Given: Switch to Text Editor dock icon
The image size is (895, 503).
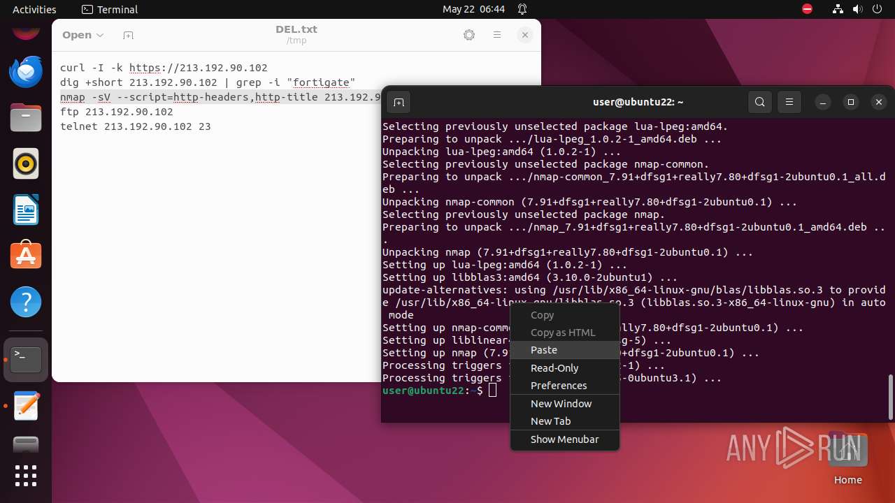Looking at the screenshot, I should pyautogui.click(x=26, y=406).
